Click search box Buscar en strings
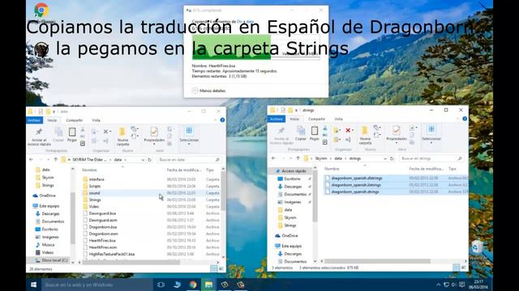Viewport: 519px width, 291px height. pos(431,158)
